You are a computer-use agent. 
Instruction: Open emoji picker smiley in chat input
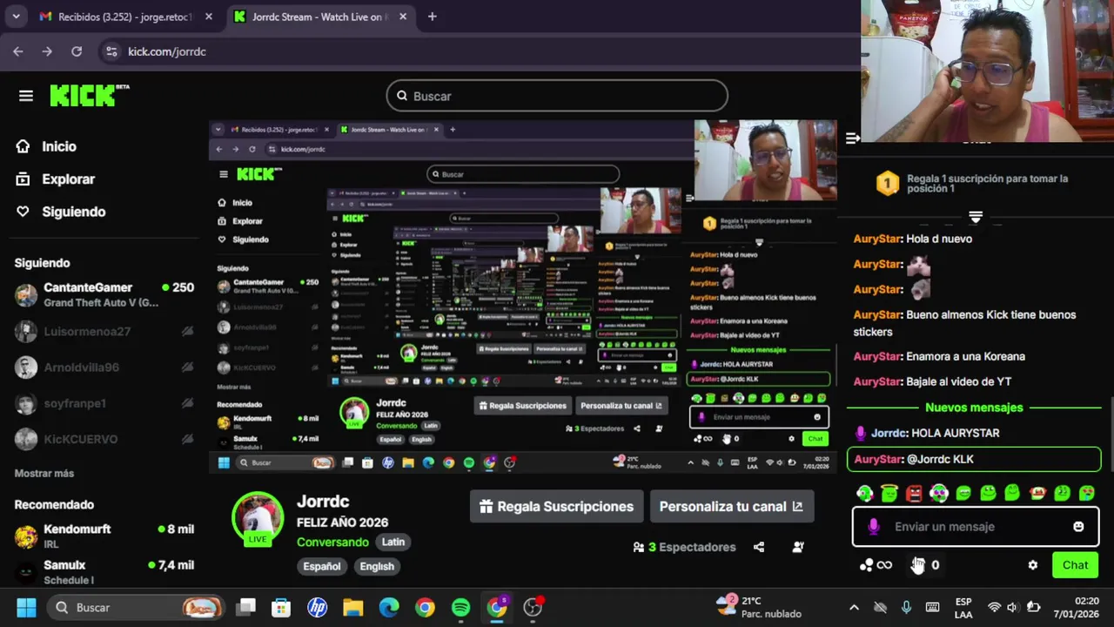(1078, 527)
